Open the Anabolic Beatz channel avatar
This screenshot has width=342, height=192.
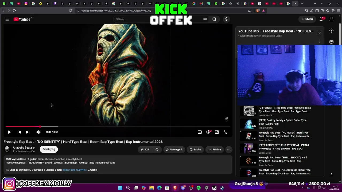[x=7, y=149]
